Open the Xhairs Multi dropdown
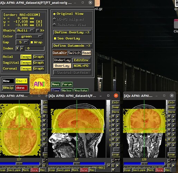Image resolution: width=178 pixels, height=173 pixels. point(25,30)
